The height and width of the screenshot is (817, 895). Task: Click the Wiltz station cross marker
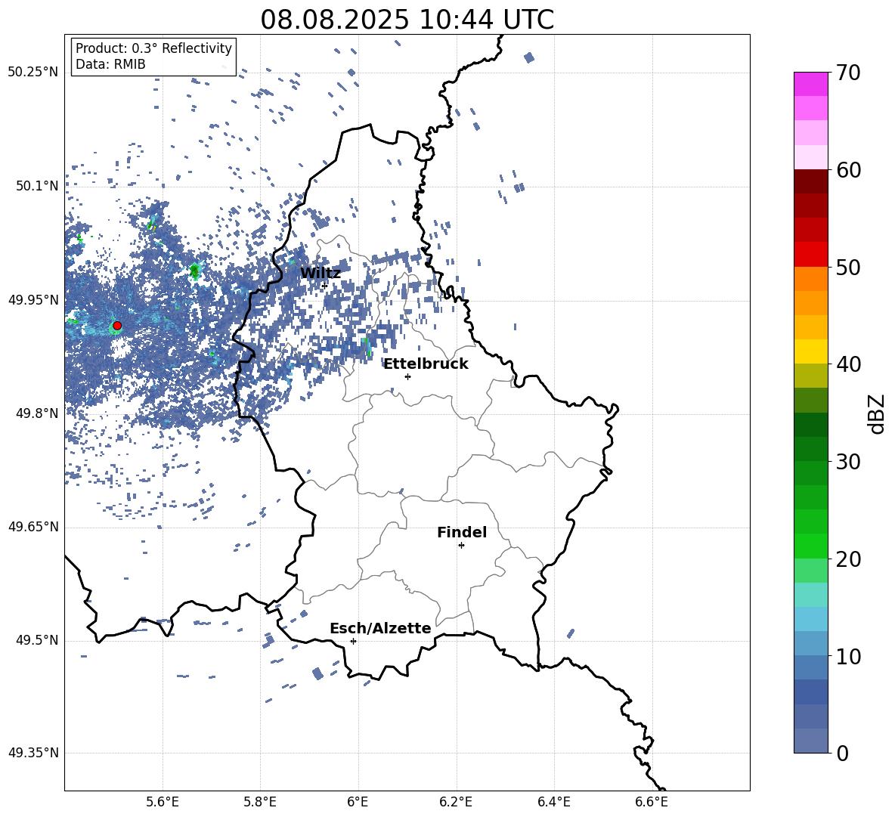325,285
